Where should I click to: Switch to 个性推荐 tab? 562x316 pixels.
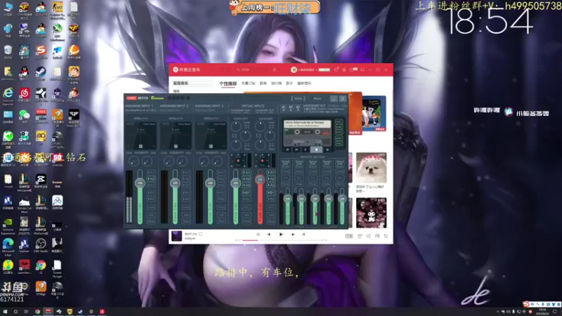[228, 84]
